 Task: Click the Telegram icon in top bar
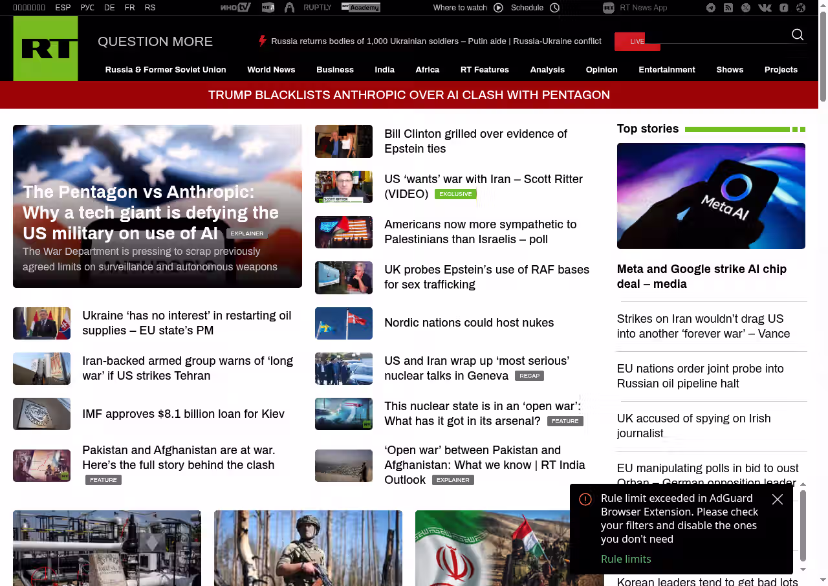pyautogui.click(x=711, y=8)
